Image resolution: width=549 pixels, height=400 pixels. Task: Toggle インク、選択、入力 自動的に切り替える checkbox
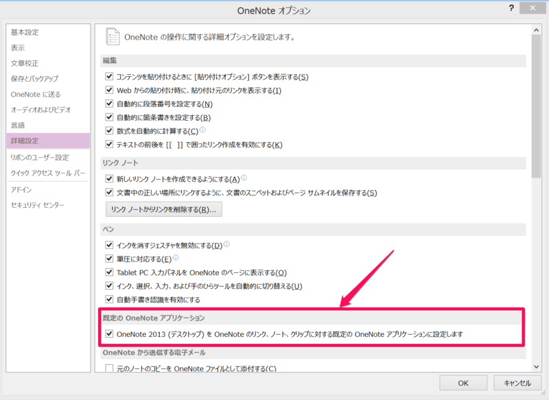[109, 286]
